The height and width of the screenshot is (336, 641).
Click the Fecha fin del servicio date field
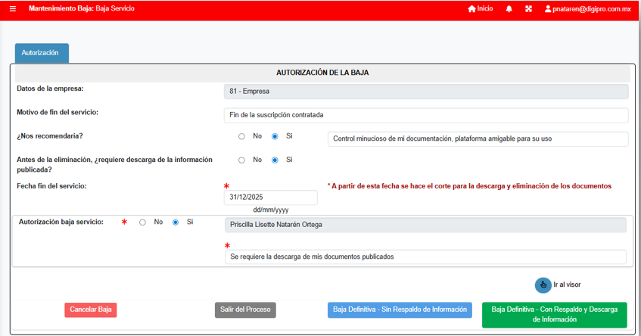pyautogui.click(x=270, y=198)
